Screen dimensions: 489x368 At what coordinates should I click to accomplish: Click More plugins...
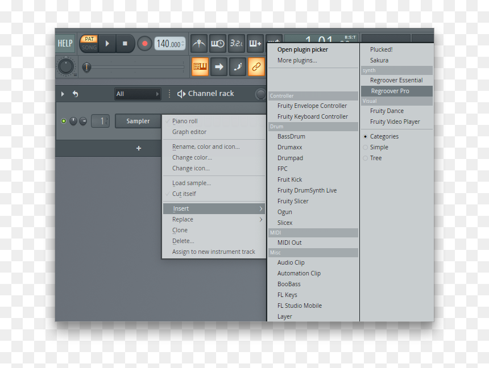pyautogui.click(x=313, y=60)
